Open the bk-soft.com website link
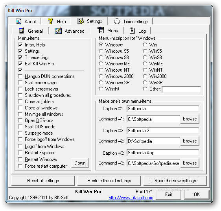Screen dimensions: 221x211 [131, 198]
